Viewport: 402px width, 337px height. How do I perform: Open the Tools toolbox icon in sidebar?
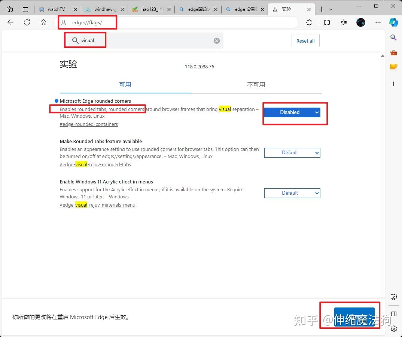pyautogui.click(x=393, y=53)
